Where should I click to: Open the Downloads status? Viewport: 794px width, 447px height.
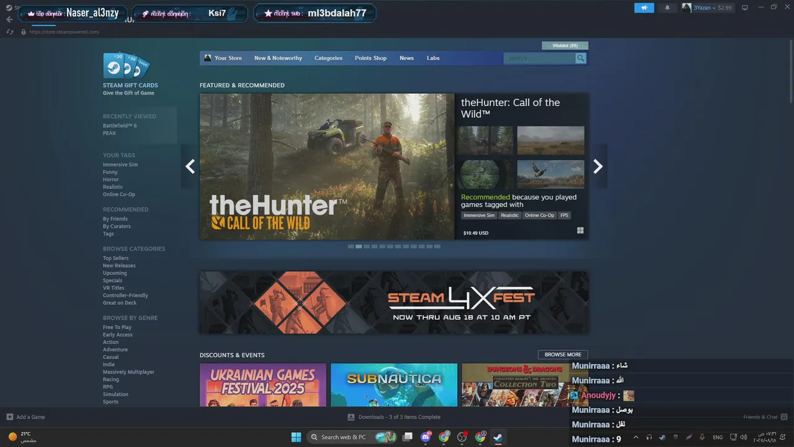pos(394,417)
